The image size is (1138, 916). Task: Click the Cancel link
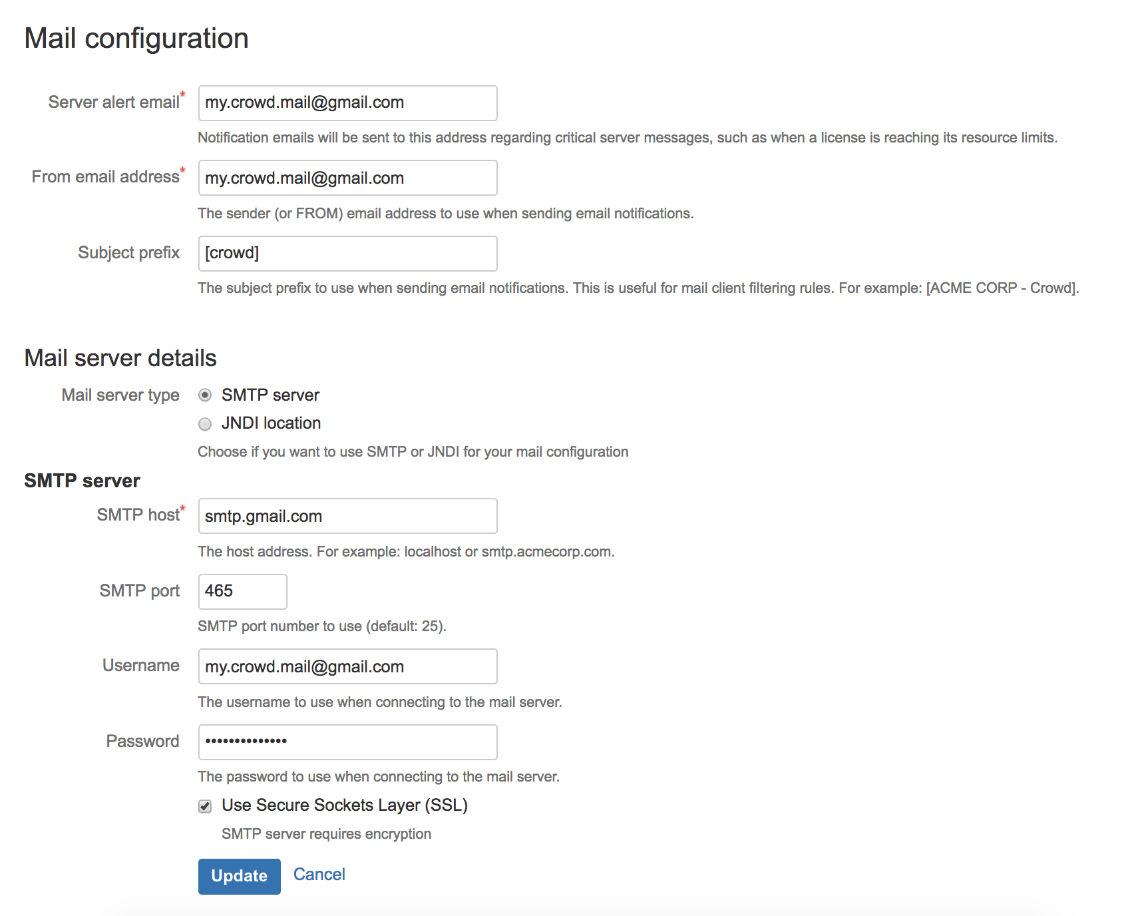pos(319,874)
